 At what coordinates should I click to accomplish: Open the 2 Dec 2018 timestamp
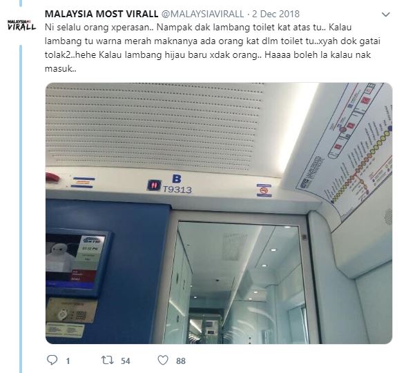tap(276, 14)
